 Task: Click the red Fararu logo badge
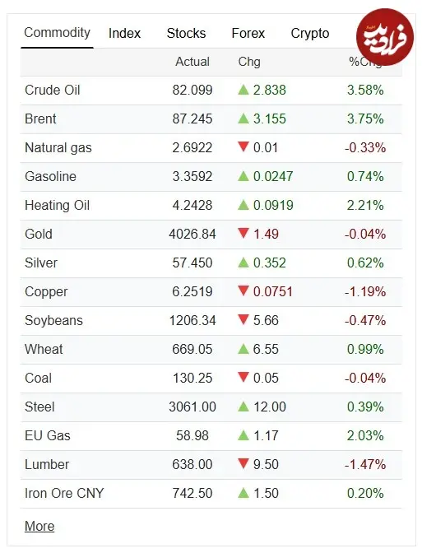tap(385, 37)
